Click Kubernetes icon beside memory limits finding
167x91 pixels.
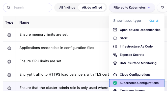pyautogui.click(x=9, y=35)
